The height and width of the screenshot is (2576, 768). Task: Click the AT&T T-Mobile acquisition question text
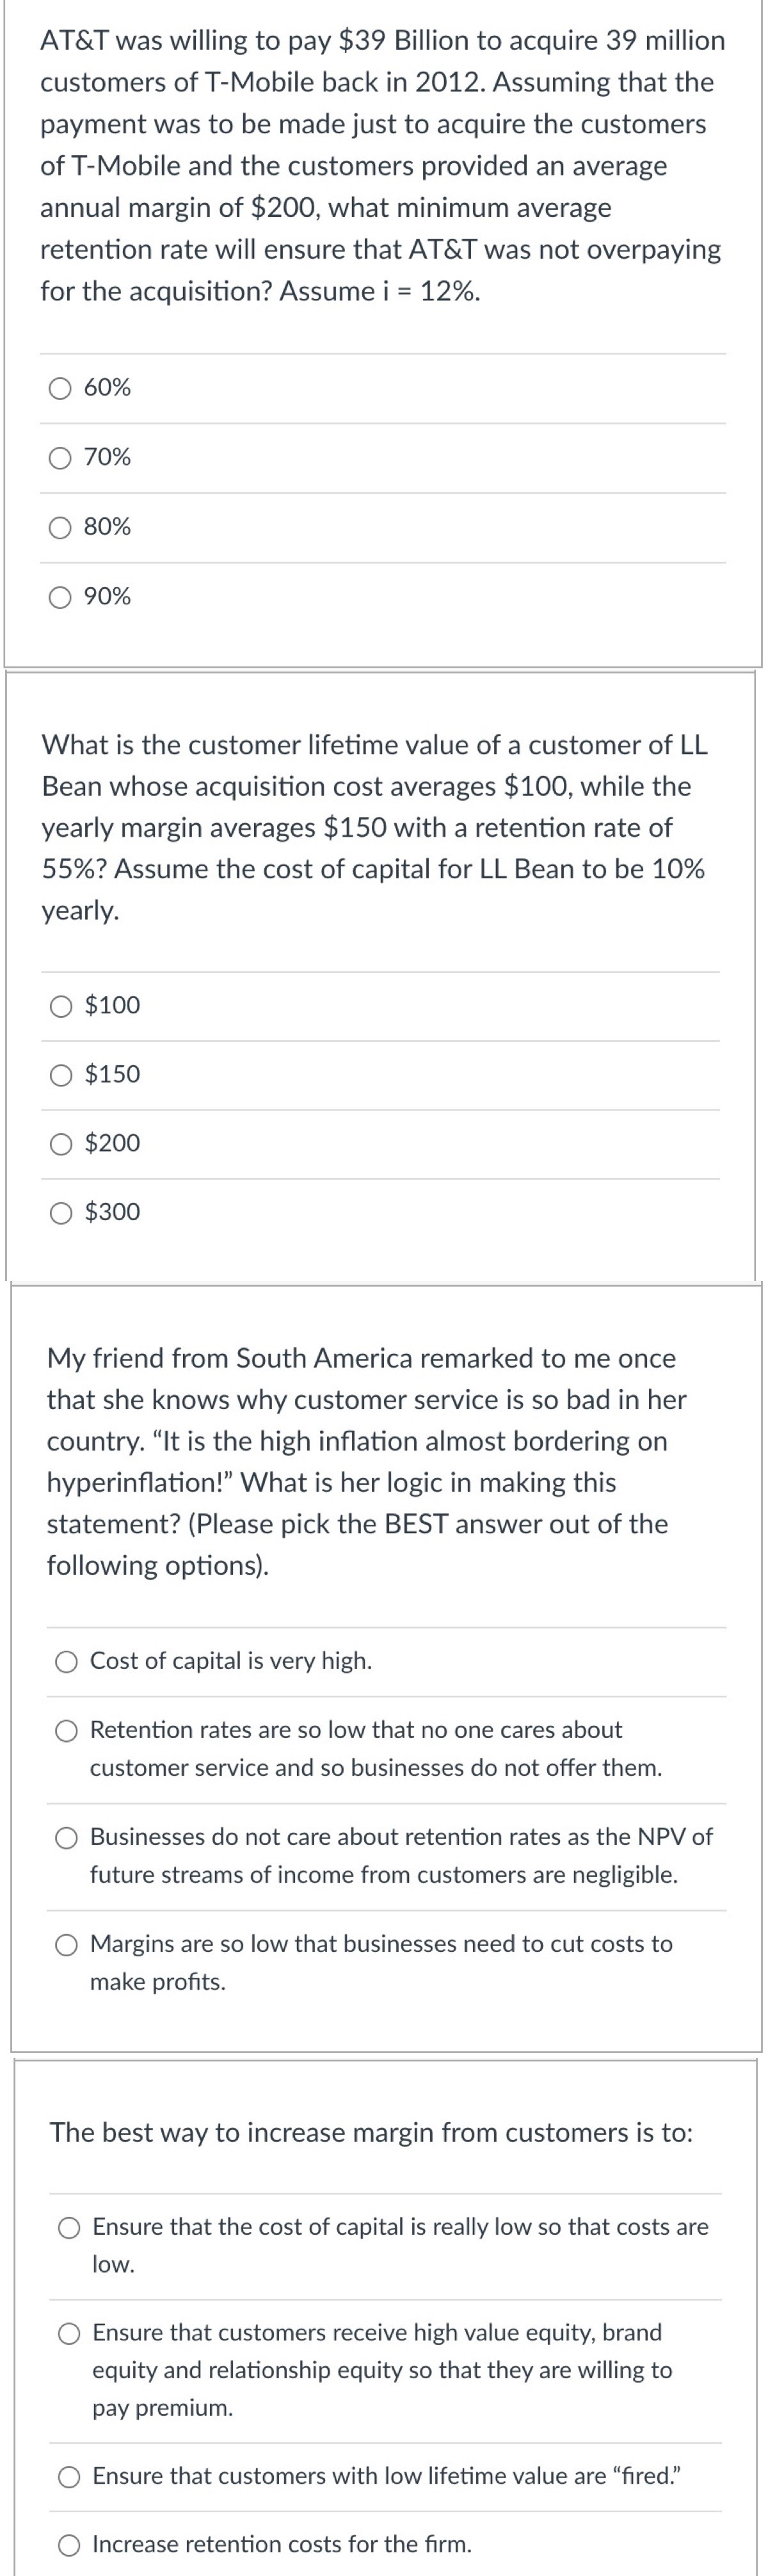383,166
